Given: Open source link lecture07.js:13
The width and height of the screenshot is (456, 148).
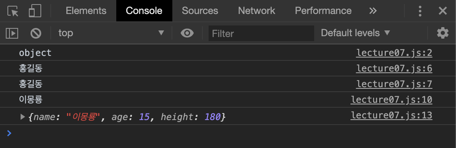Looking at the screenshot, I should pos(391,116).
